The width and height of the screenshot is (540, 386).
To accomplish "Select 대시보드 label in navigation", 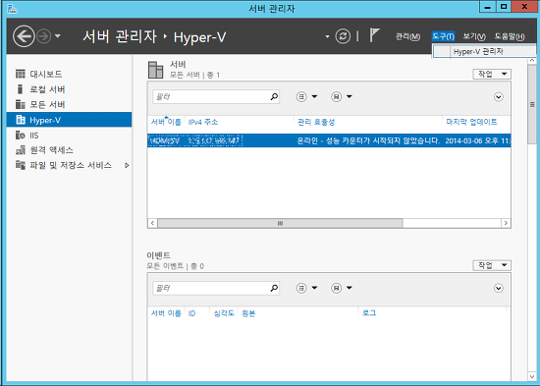I will [x=46, y=74].
